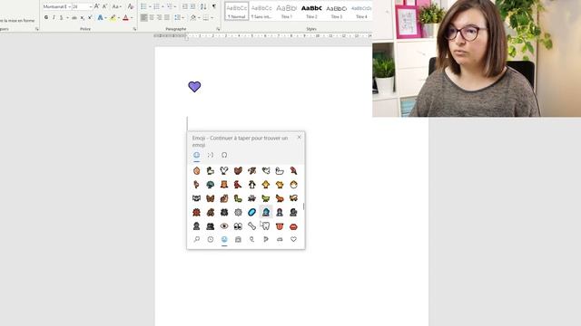Increase the paragraph indent
The height and width of the screenshot is (326, 581).
(x=193, y=6)
